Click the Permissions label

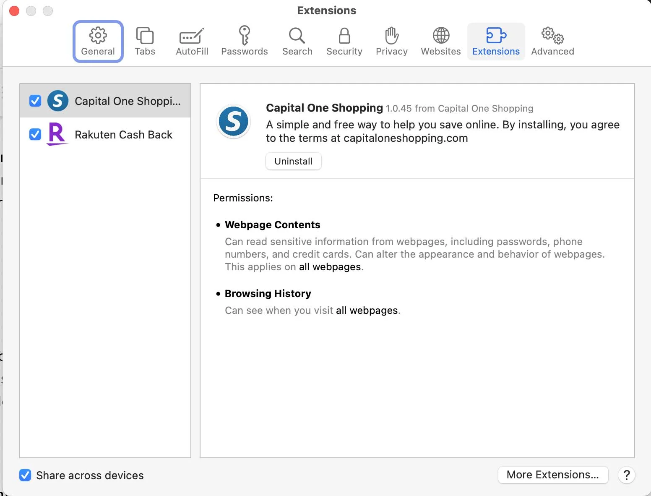(x=243, y=198)
